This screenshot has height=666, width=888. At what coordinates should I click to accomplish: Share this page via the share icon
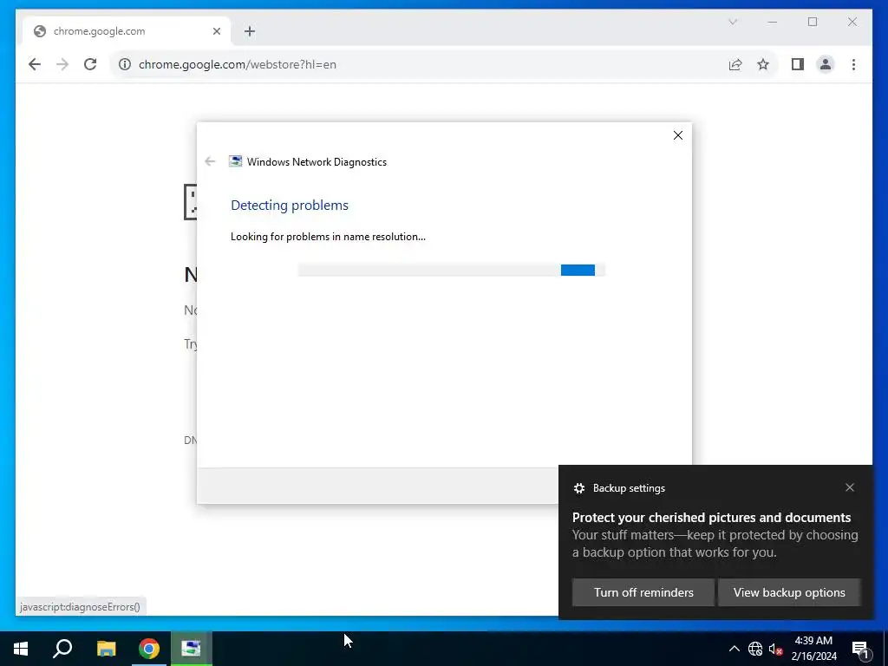point(735,64)
